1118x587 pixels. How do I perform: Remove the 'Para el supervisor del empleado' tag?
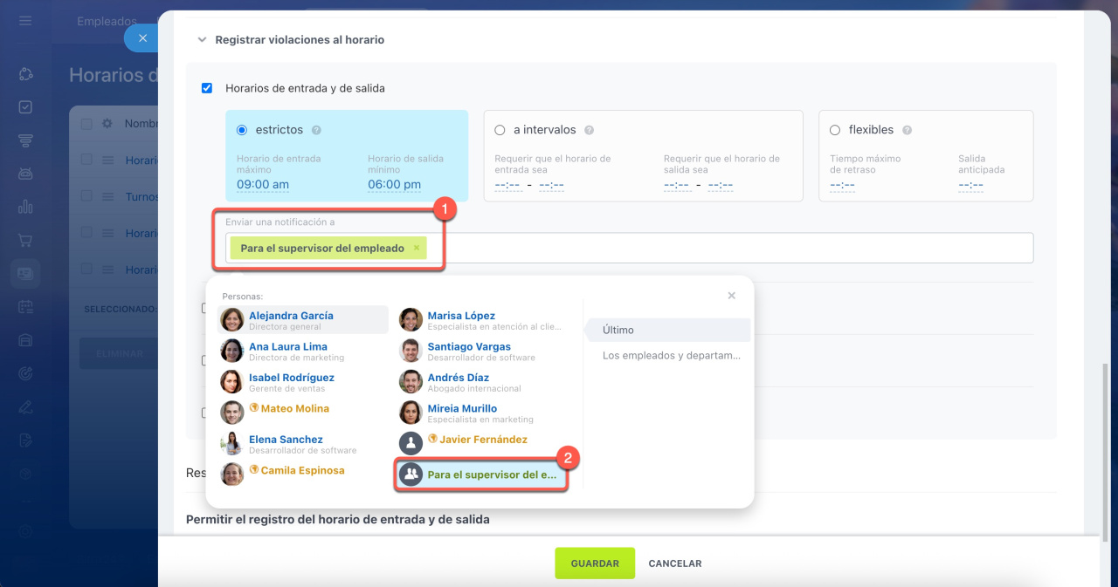[417, 248]
